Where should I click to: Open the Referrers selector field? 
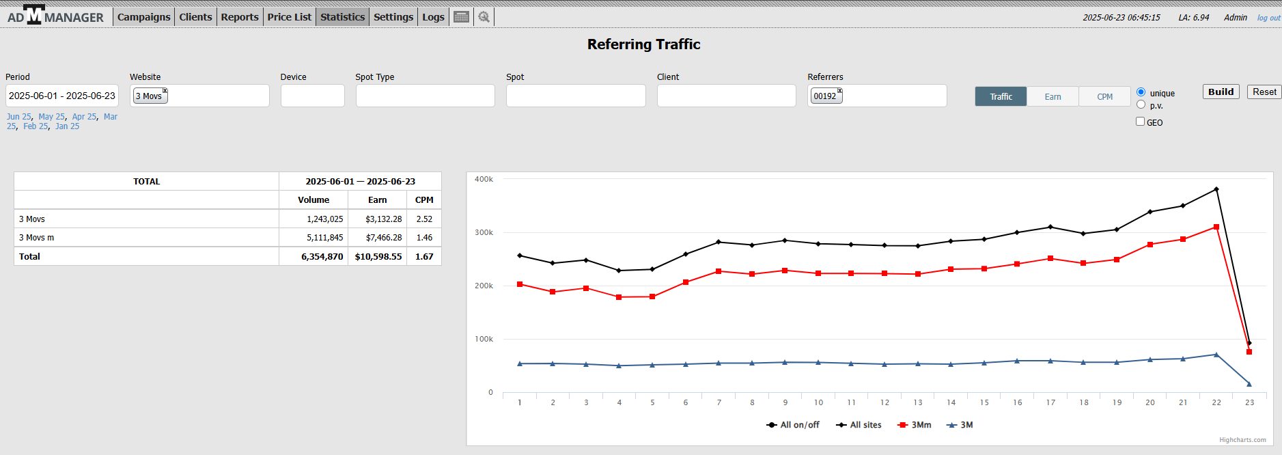pyautogui.click(x=877, y=96)
